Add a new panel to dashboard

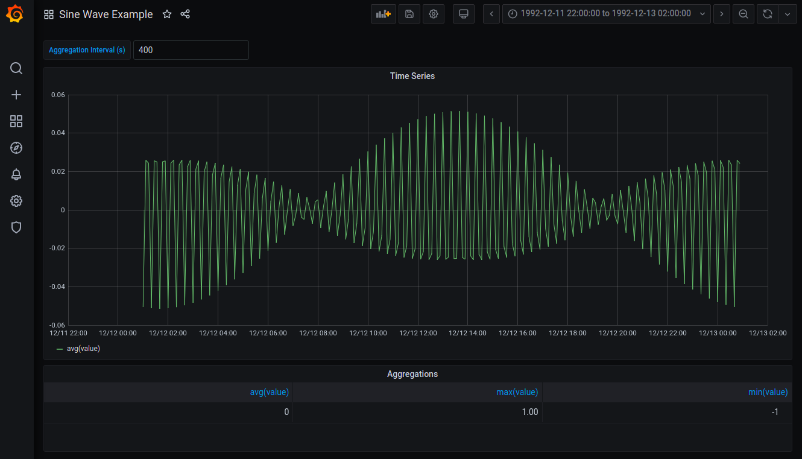point(384,14)
